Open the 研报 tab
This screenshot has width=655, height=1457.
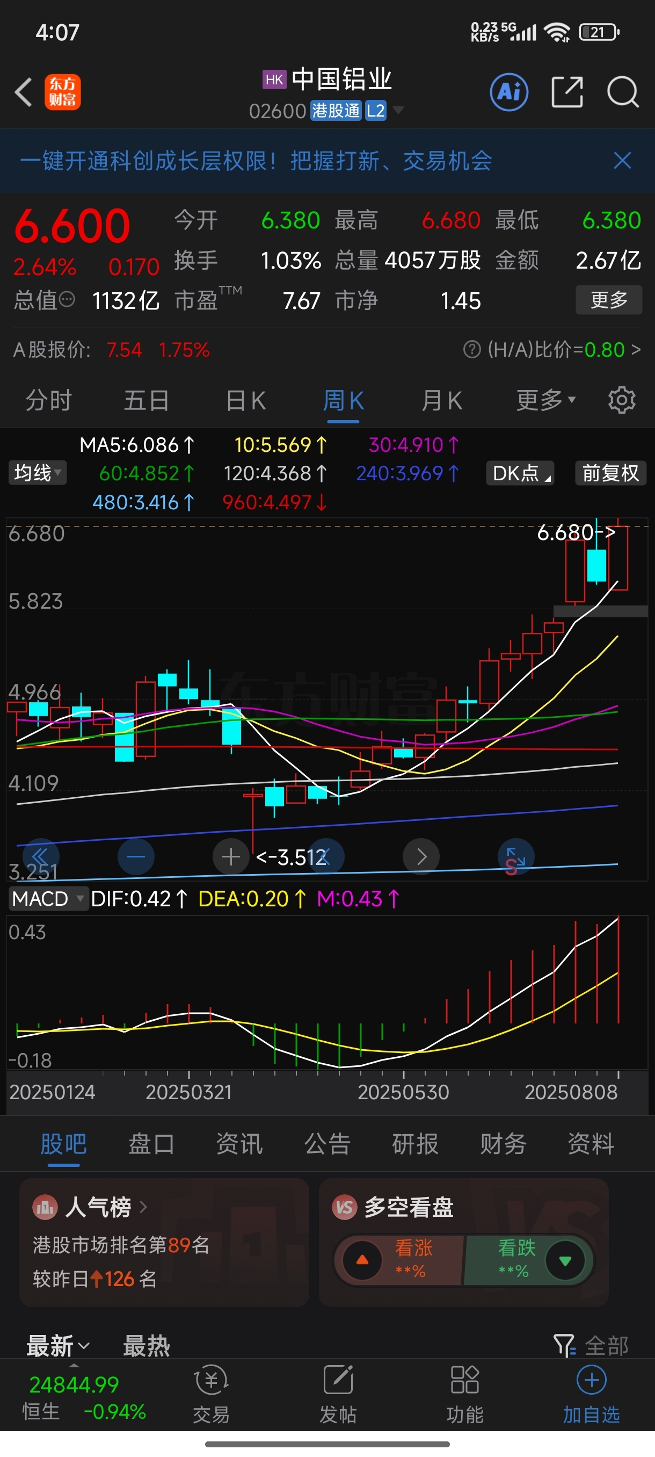coord(415,1143)
